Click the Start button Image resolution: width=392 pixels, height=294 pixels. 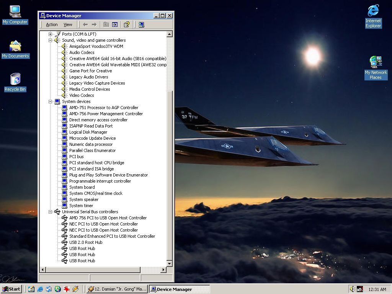(11, 289)
